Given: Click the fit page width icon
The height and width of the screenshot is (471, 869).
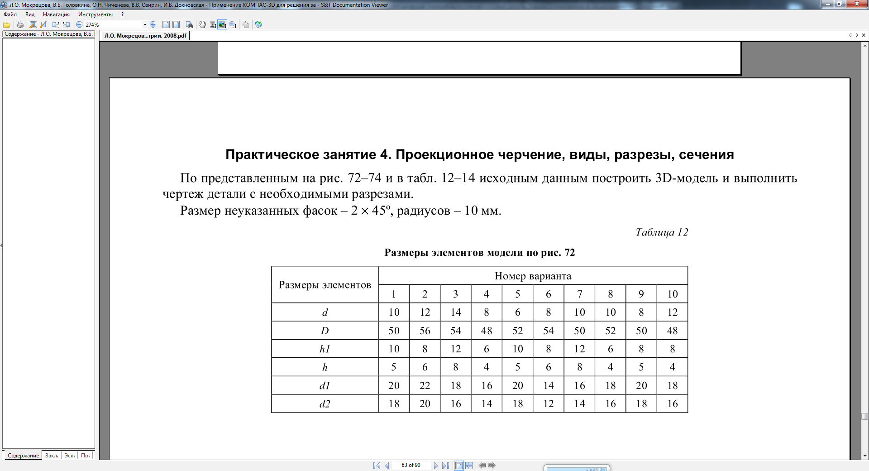Looking at the screenshot, I should (176, 24).
